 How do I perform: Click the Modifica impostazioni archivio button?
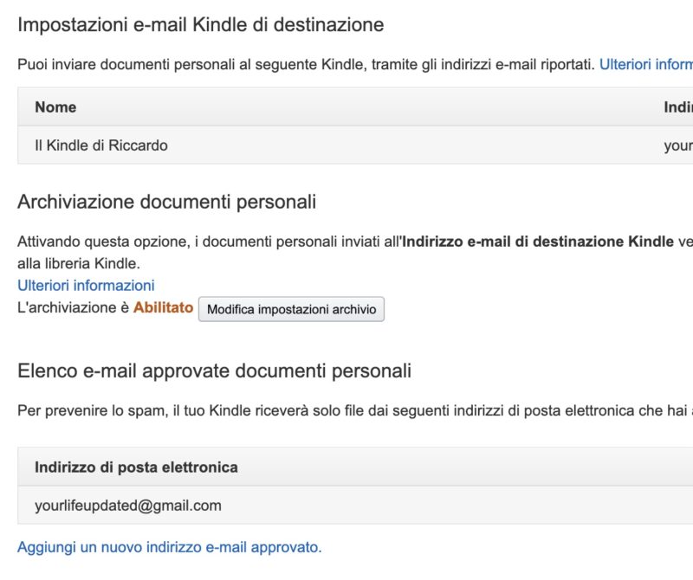[291, 309]
